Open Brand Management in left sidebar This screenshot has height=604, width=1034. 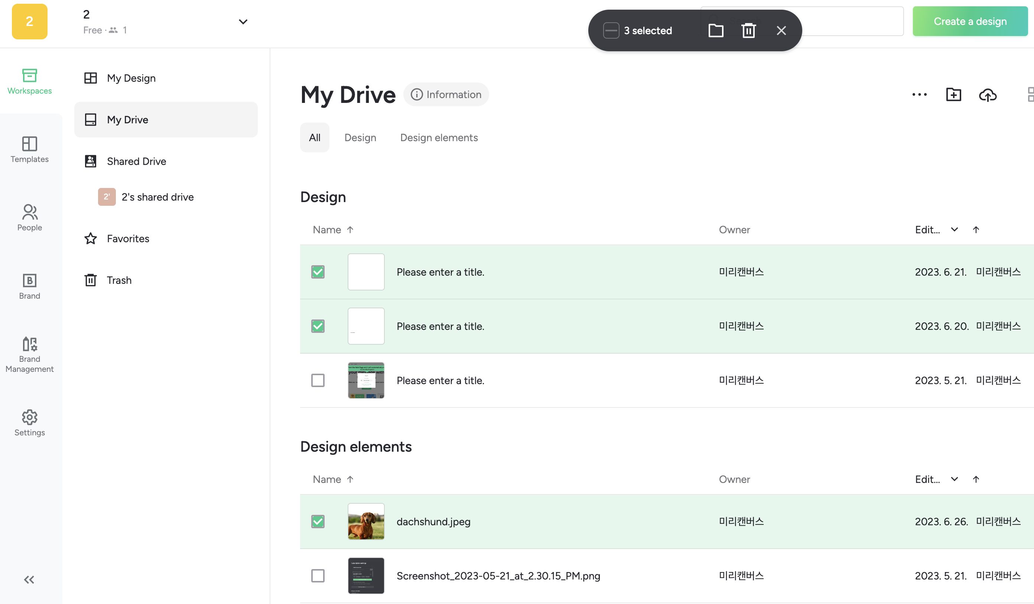pyautogui.click(x=30, y=354)
